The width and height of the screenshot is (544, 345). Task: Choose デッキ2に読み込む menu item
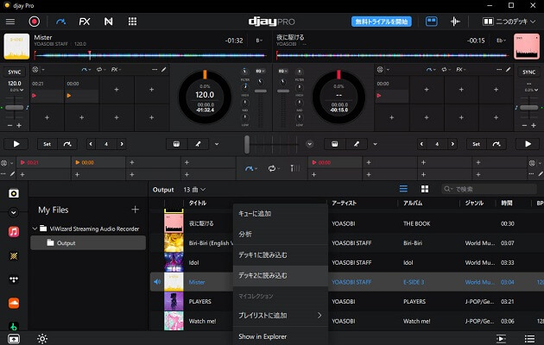click(x=281, y=276)
